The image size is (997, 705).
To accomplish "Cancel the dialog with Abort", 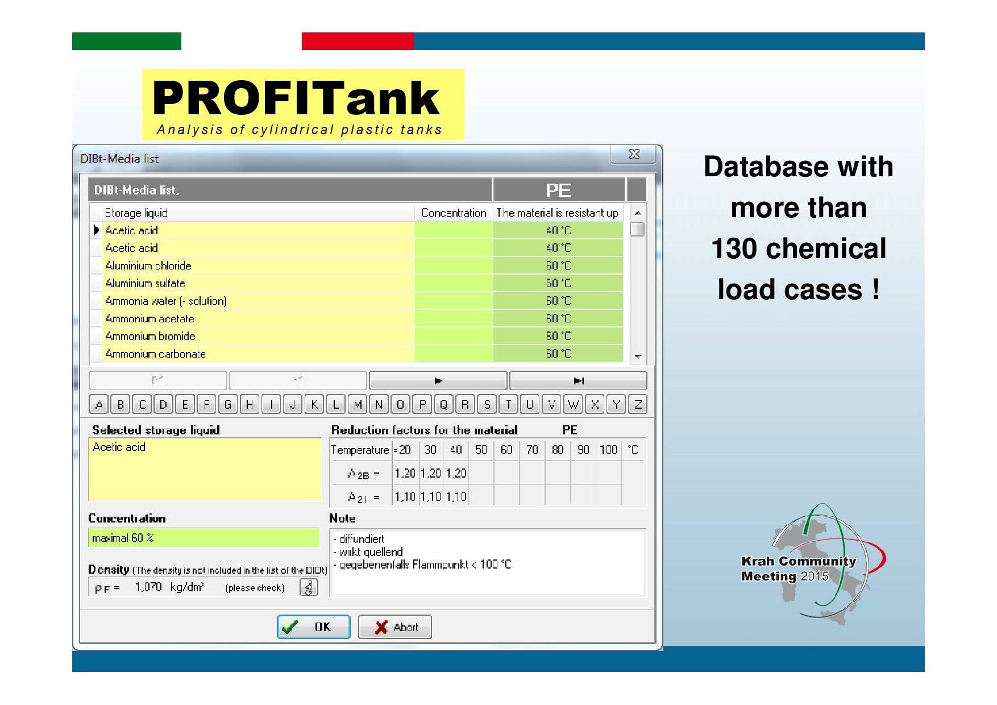I will 395,627.
